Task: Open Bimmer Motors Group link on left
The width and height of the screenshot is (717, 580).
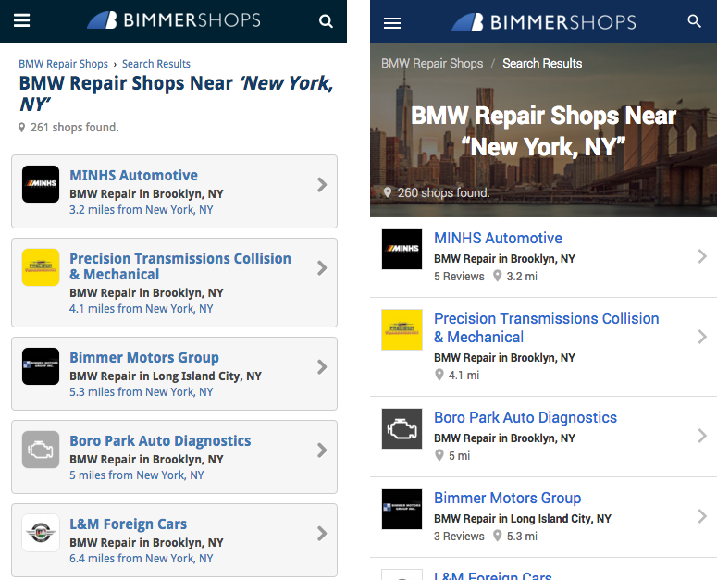Action: click(144, 357)
